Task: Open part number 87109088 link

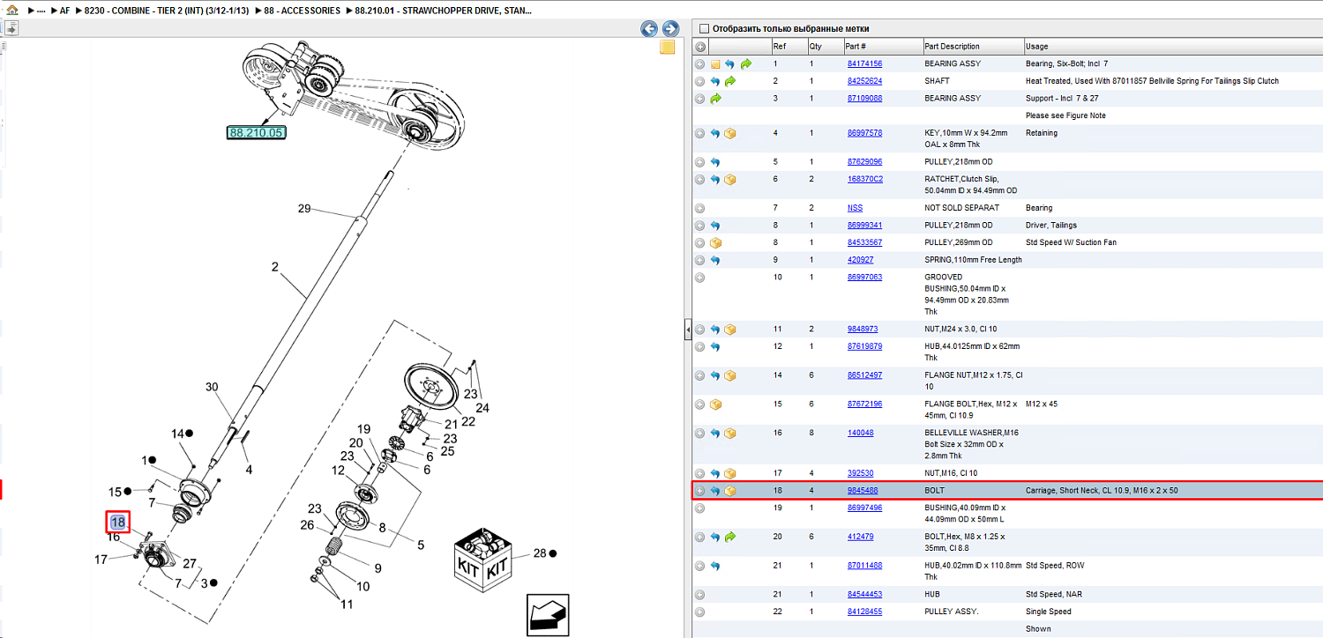Action: point(864,99)
